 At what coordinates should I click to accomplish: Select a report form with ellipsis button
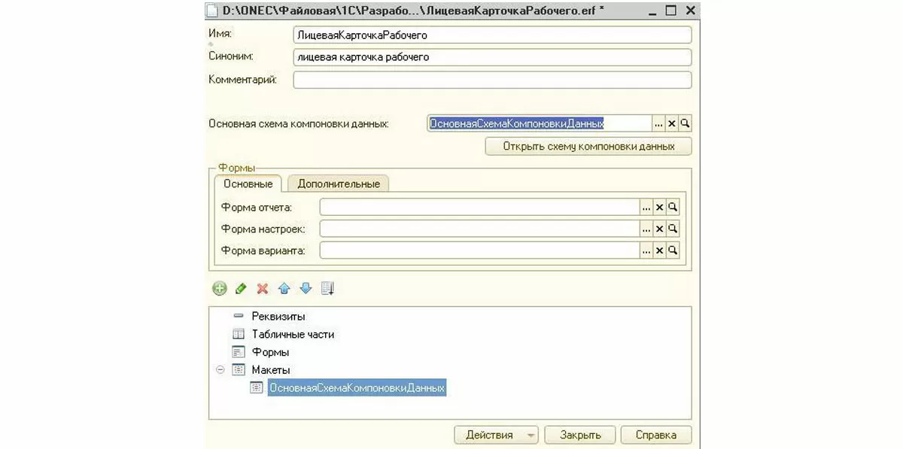tap(646, 207)
